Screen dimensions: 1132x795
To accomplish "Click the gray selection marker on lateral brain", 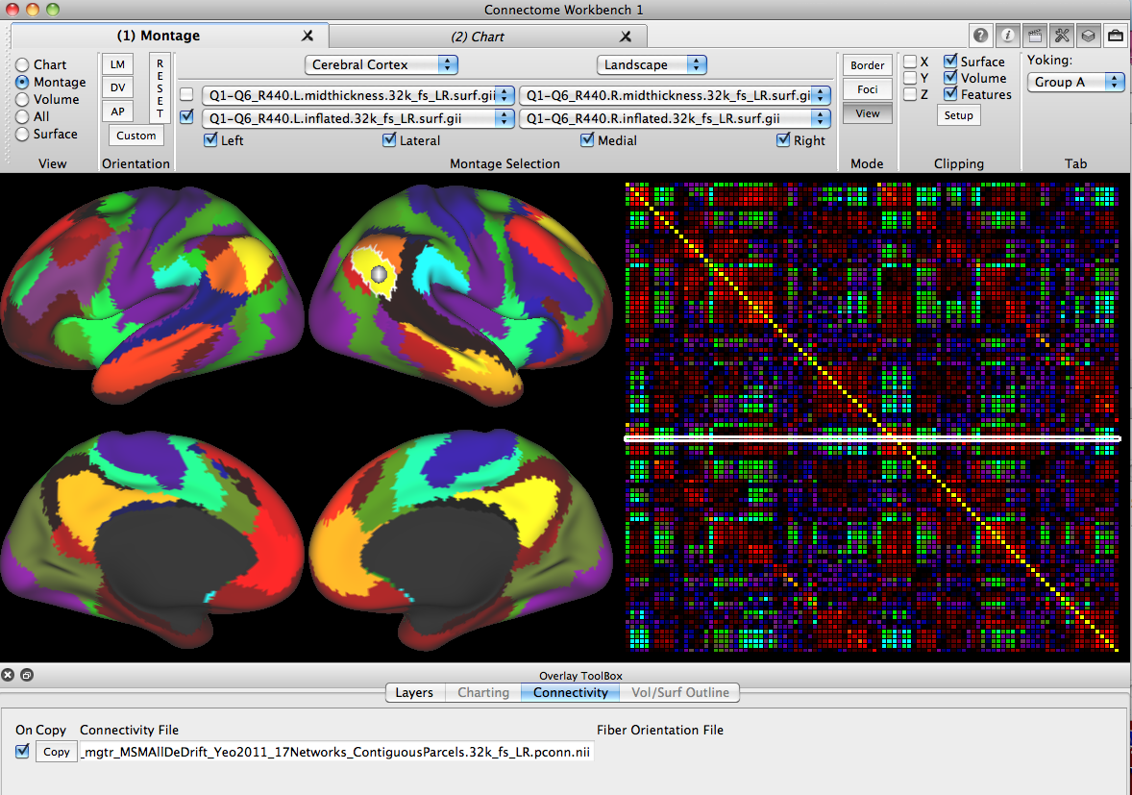I will click(379, 274).
